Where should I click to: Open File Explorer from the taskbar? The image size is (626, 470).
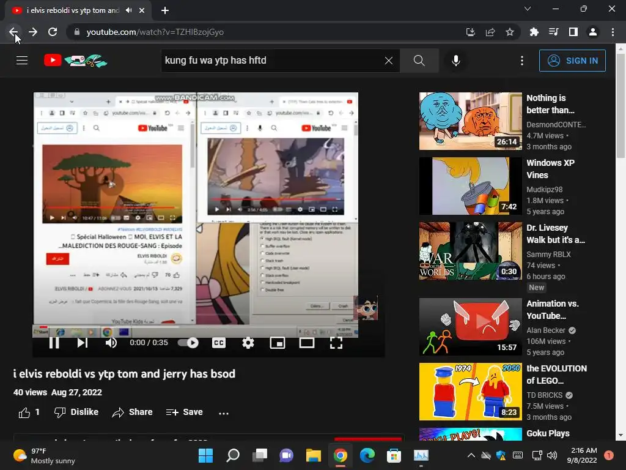click(x=314, y=455)
